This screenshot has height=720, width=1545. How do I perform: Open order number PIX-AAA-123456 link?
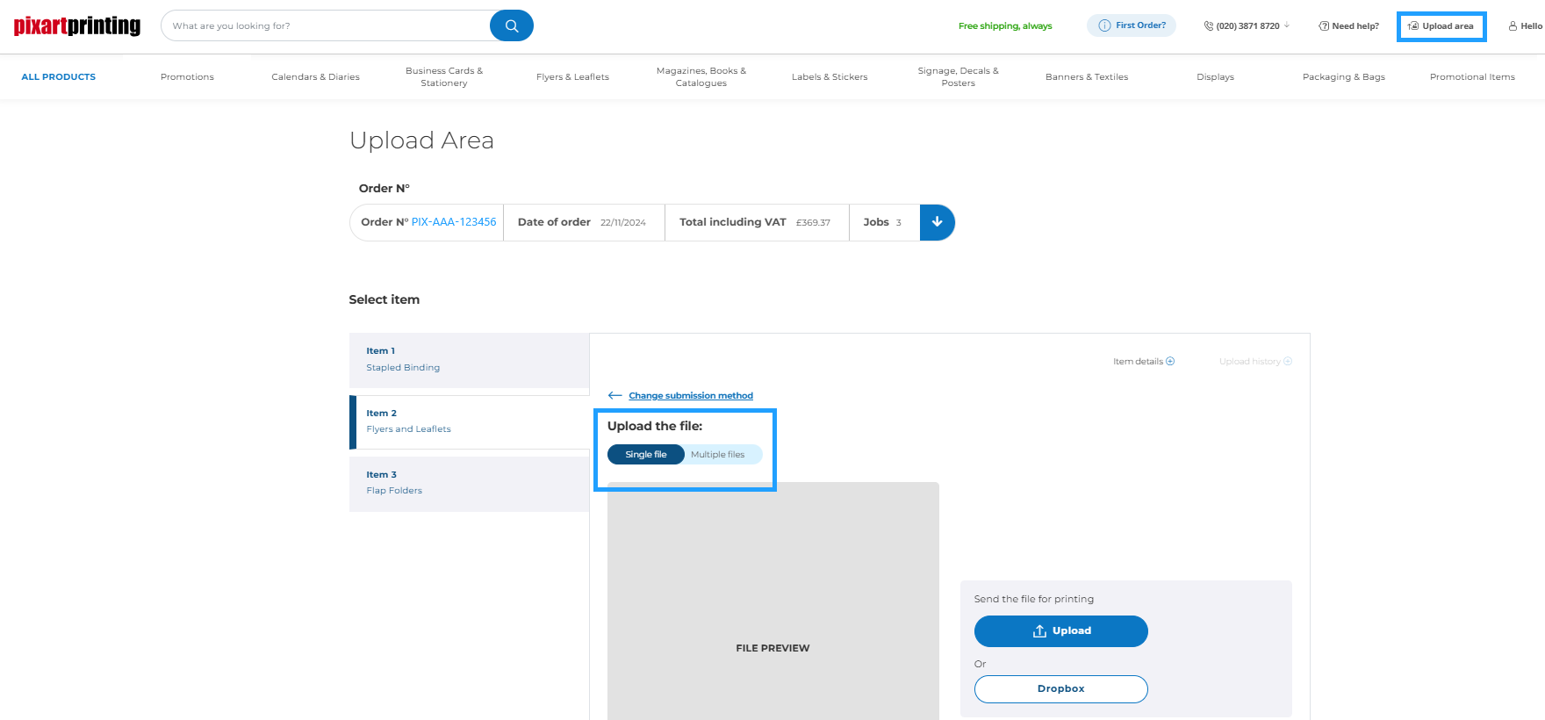(454, 222)
